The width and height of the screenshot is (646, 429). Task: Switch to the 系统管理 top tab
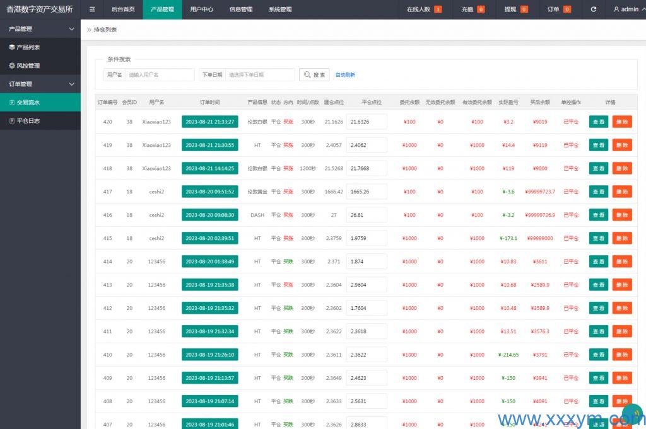(x=279, y=9)
